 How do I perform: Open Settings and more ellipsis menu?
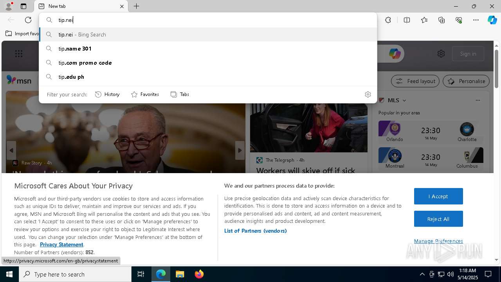476,20
